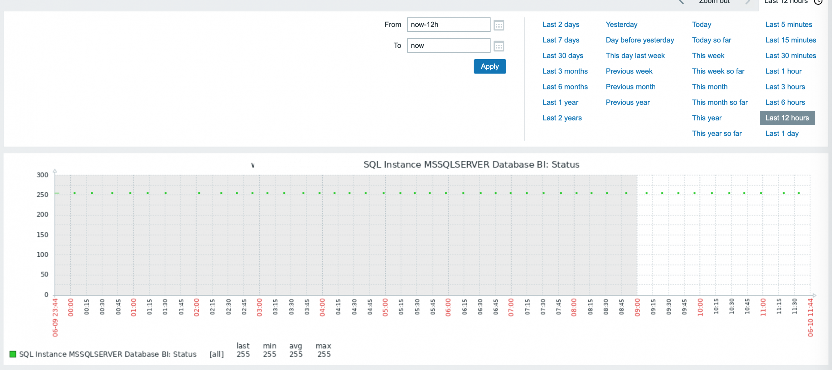Choose the Yesterday time range
This screenshot has width=832, height=370.
(x=621, y=25)
